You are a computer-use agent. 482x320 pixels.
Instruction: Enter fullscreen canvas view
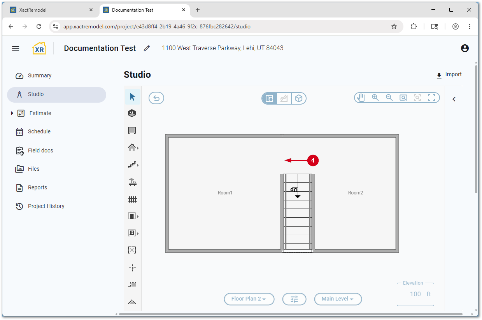click(x=431, y=98)
